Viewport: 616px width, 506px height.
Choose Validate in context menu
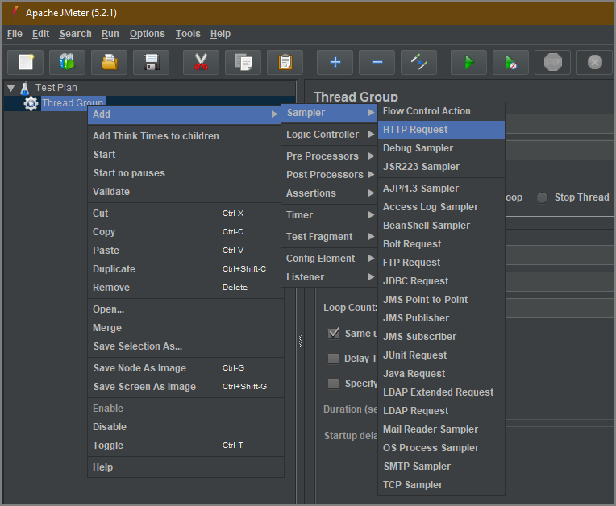pos(185,192)
